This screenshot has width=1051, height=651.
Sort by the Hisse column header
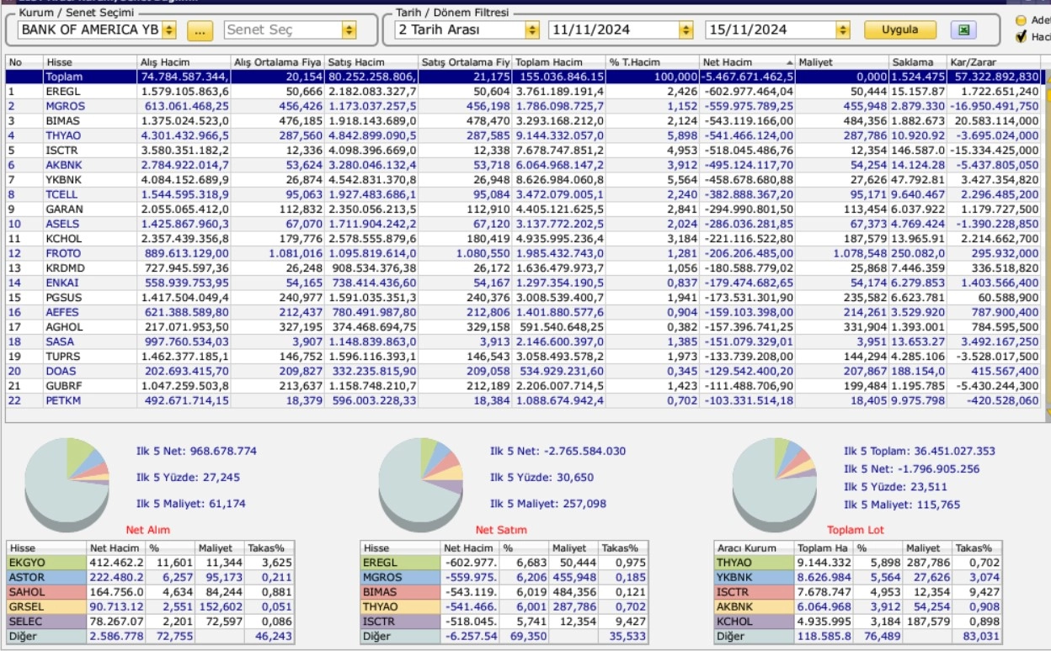89,62
